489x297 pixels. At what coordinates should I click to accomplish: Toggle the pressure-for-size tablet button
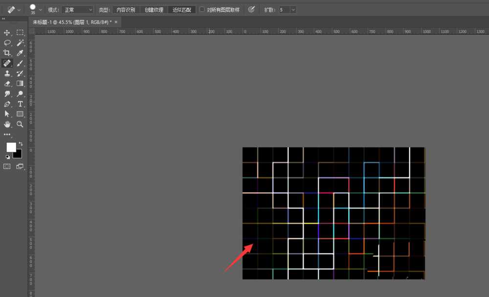pyautogui.click(x=251, y=9)
